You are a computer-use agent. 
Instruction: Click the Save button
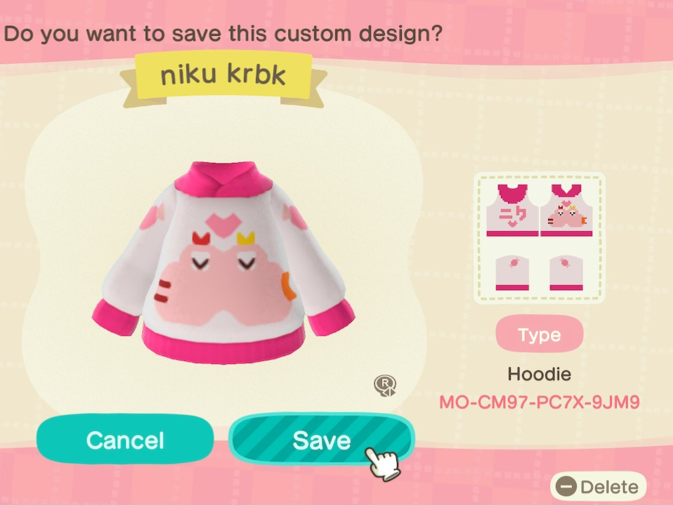[x=322, y=440]
